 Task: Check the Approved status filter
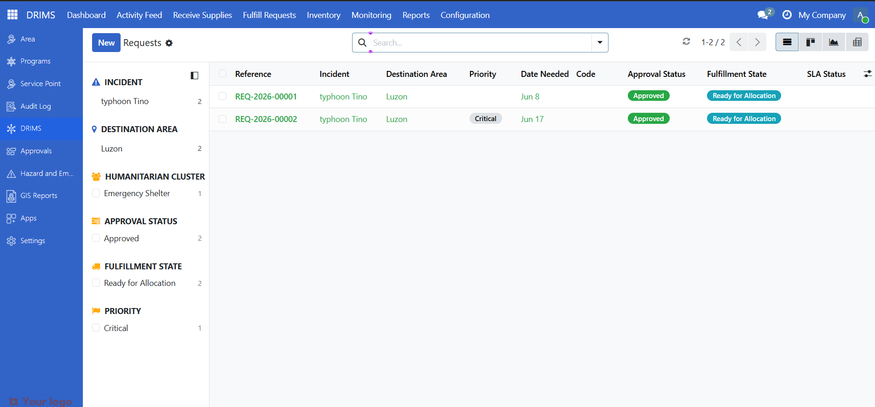(x=96, y=238)
